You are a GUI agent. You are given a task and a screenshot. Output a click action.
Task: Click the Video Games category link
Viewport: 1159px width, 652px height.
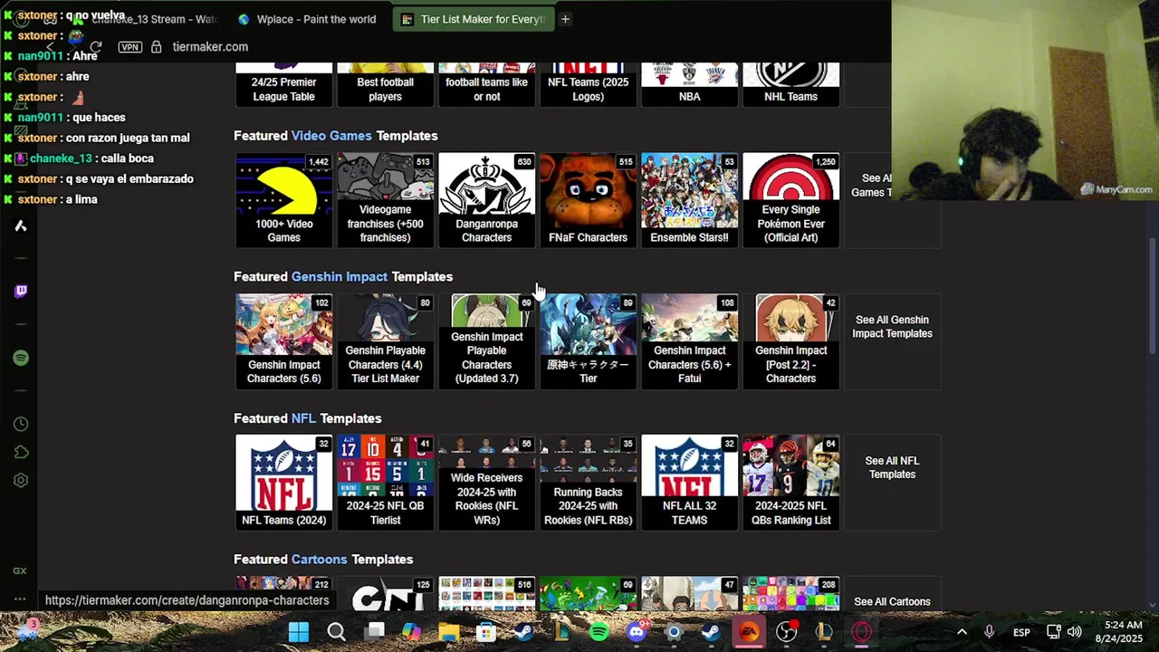point(331,136)
